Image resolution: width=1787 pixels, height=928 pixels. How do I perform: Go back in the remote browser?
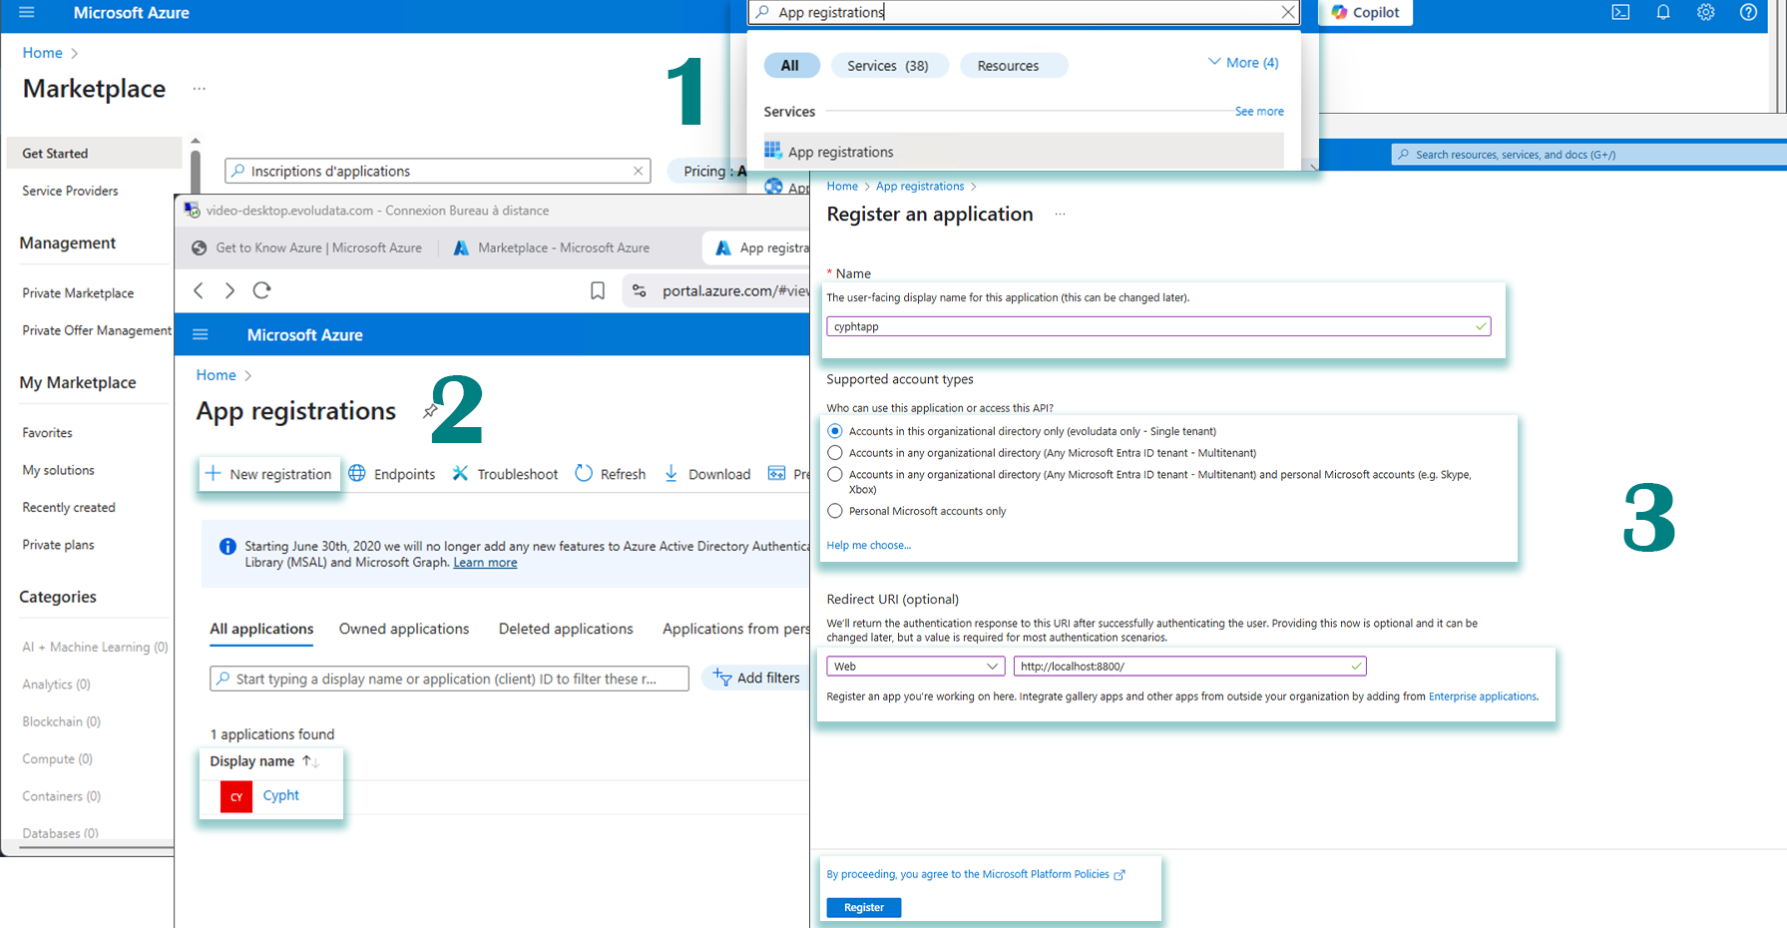pos(199,290)
